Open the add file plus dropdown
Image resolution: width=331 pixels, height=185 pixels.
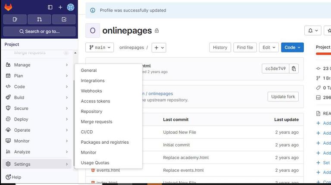pyautogui.click(x=159, y=48)
